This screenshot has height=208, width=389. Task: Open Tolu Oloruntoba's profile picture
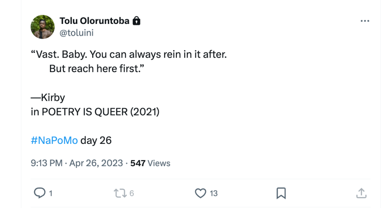coord(43,27)
